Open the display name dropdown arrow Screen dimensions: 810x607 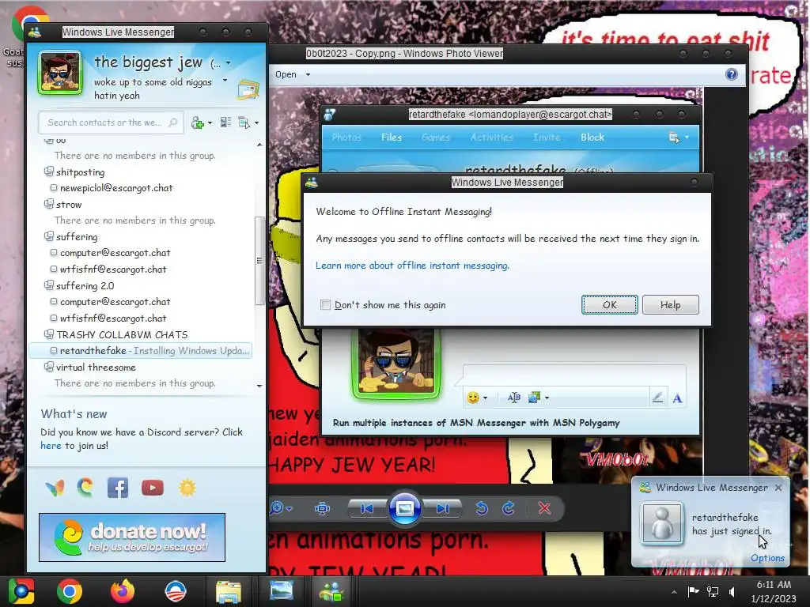click(x=228, y=63)
